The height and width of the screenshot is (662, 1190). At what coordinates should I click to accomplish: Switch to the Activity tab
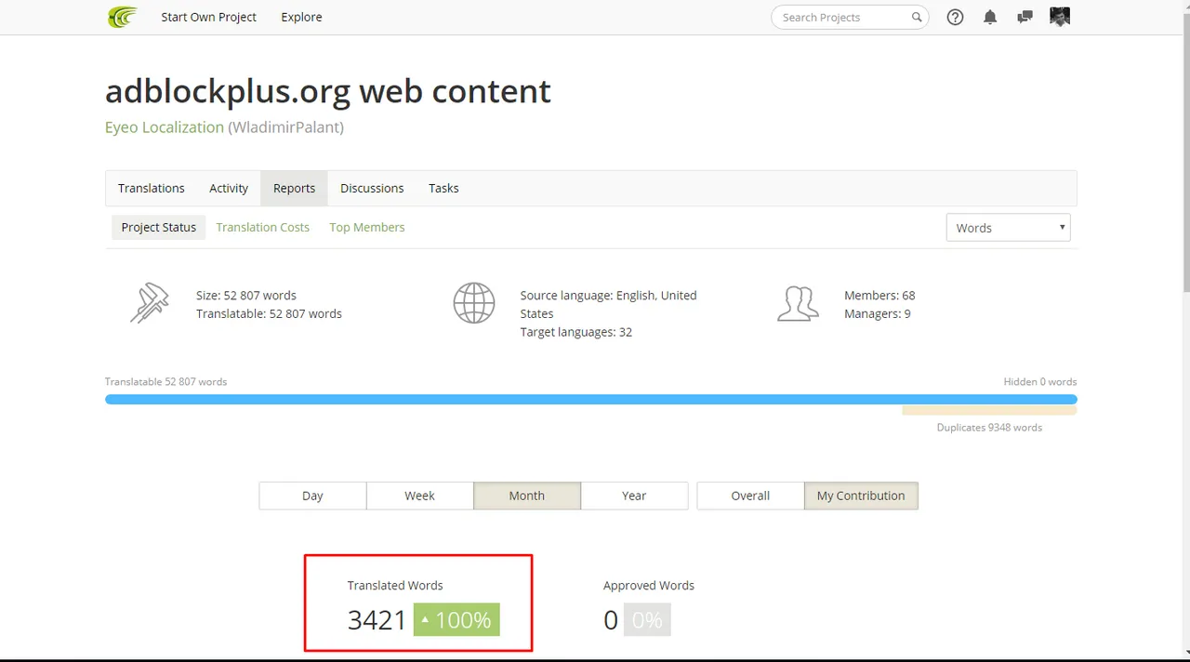point(229,188)
